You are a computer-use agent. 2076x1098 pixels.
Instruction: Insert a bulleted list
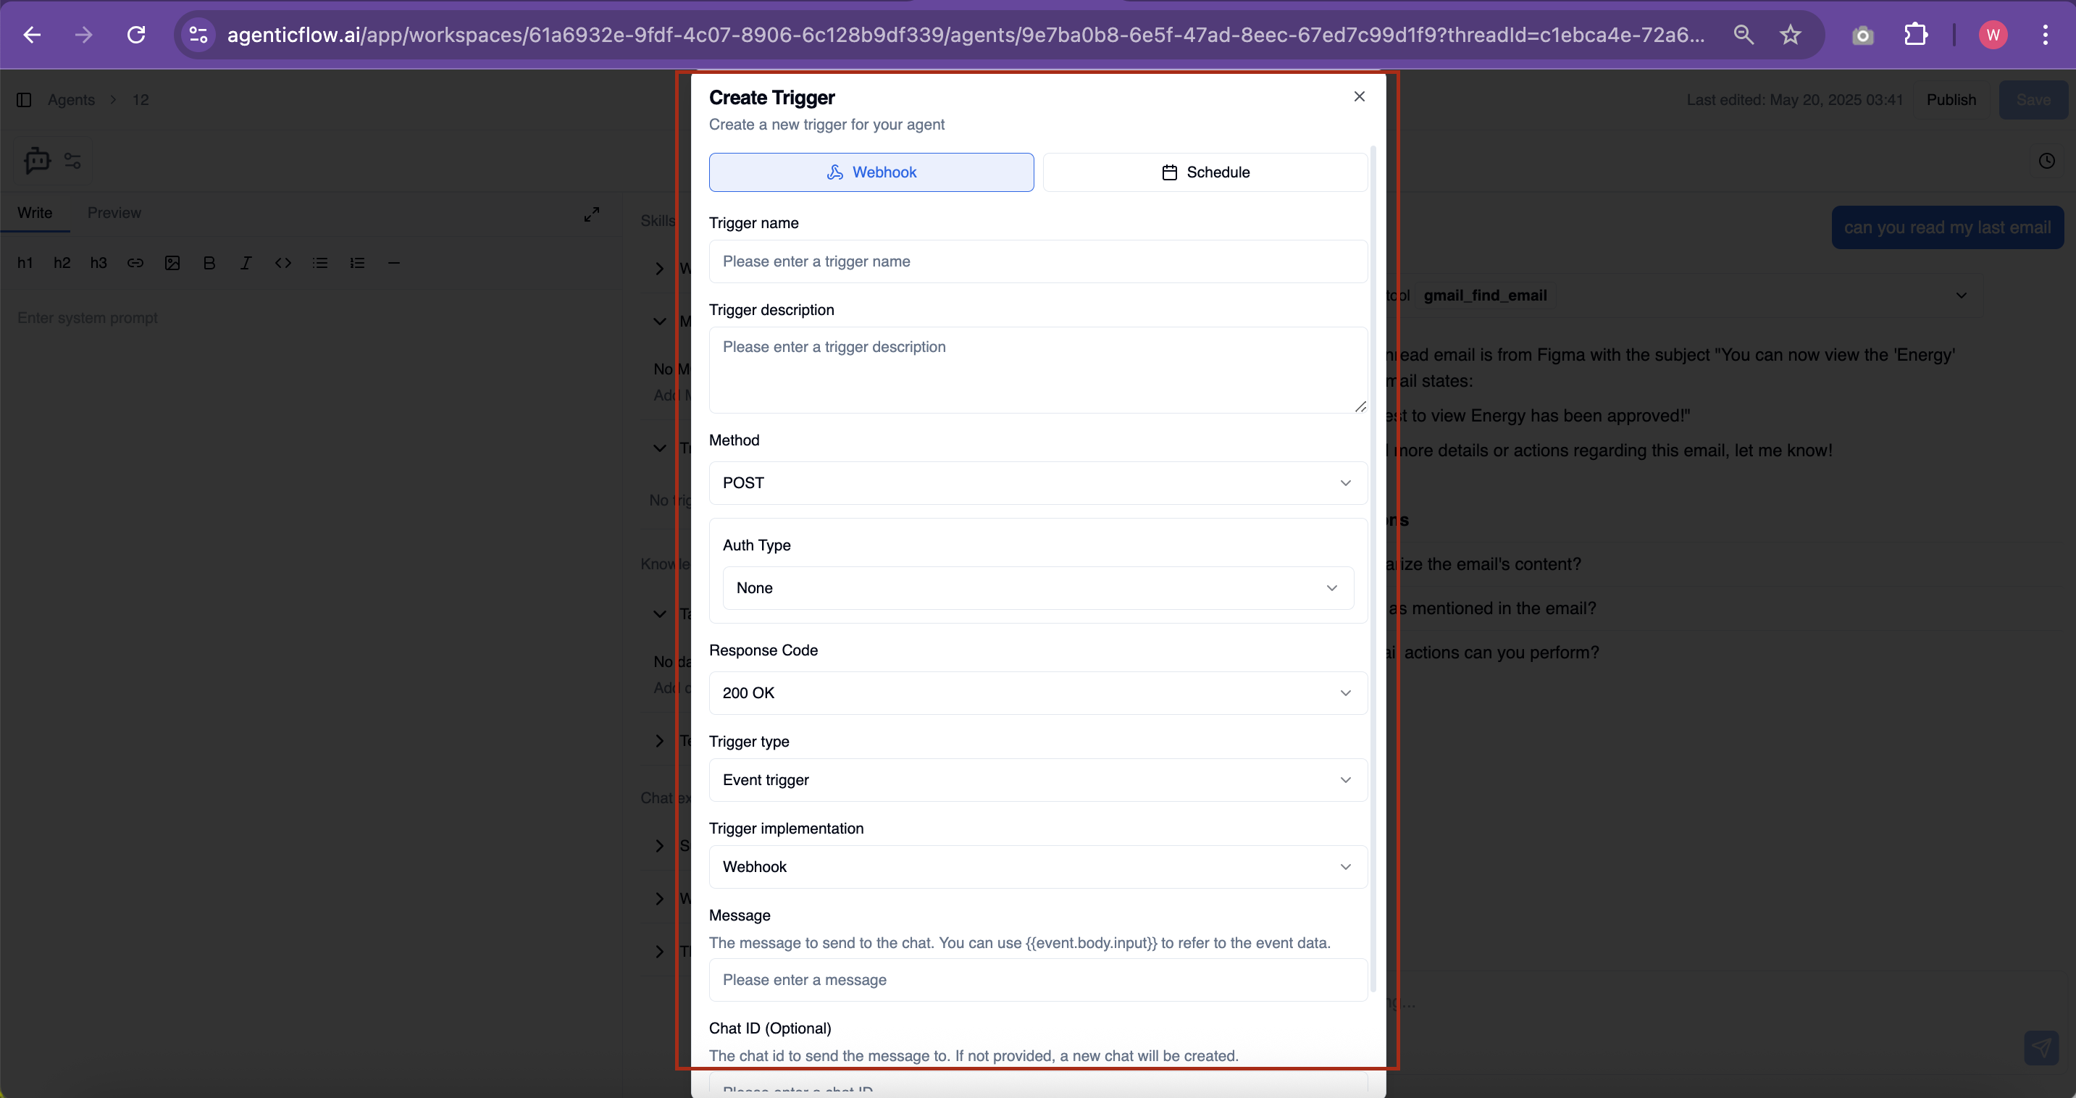[320, 263]
